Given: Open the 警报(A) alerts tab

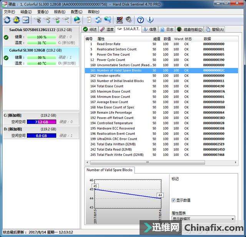Looking at the screenshot, I should coord(214,29).
